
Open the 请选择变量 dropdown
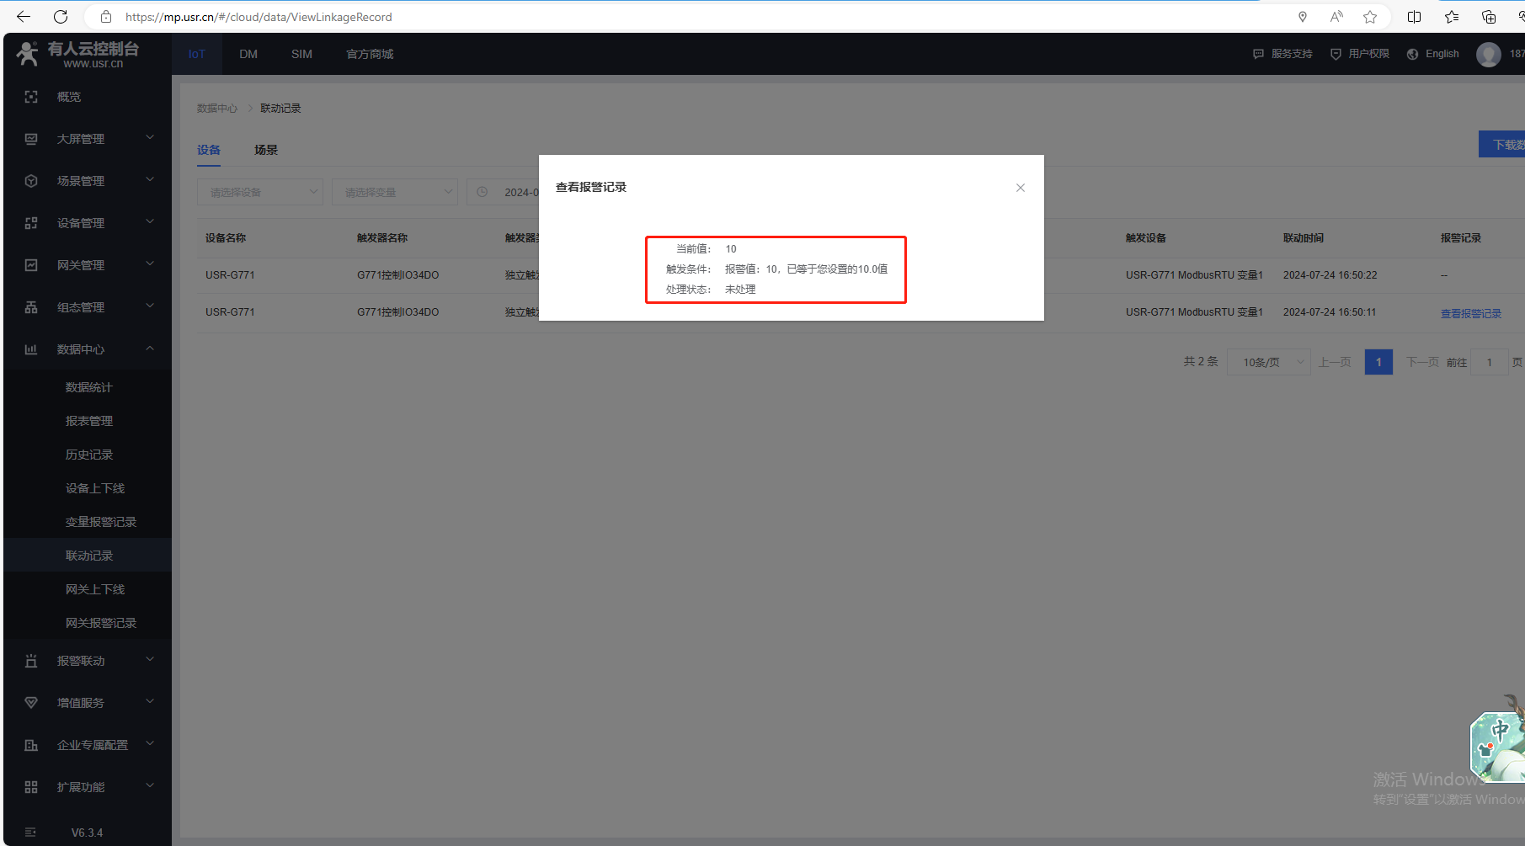[395, 192]
